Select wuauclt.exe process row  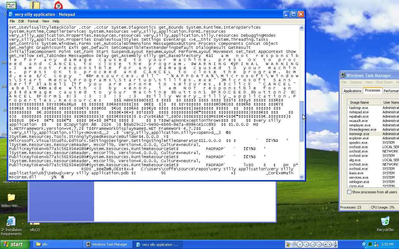[373, 121]
